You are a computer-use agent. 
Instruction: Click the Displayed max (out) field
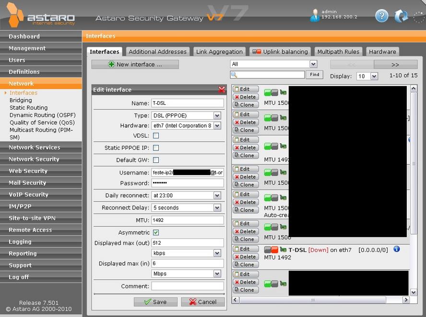coord(188,243)
